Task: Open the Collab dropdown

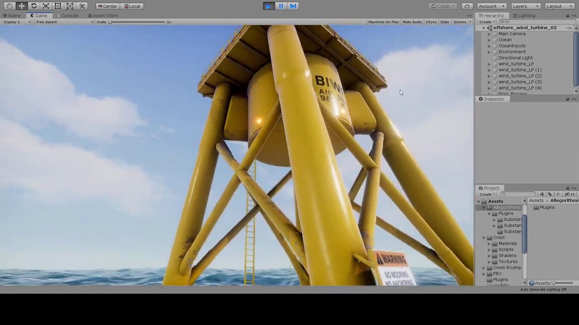Action: (444, 6)
